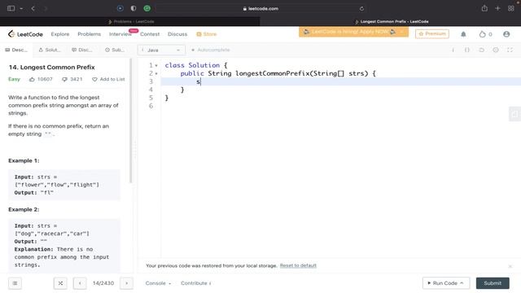Switch to Description tab
The width and height of the screenshot is (521, 293).
pos(16,50)
